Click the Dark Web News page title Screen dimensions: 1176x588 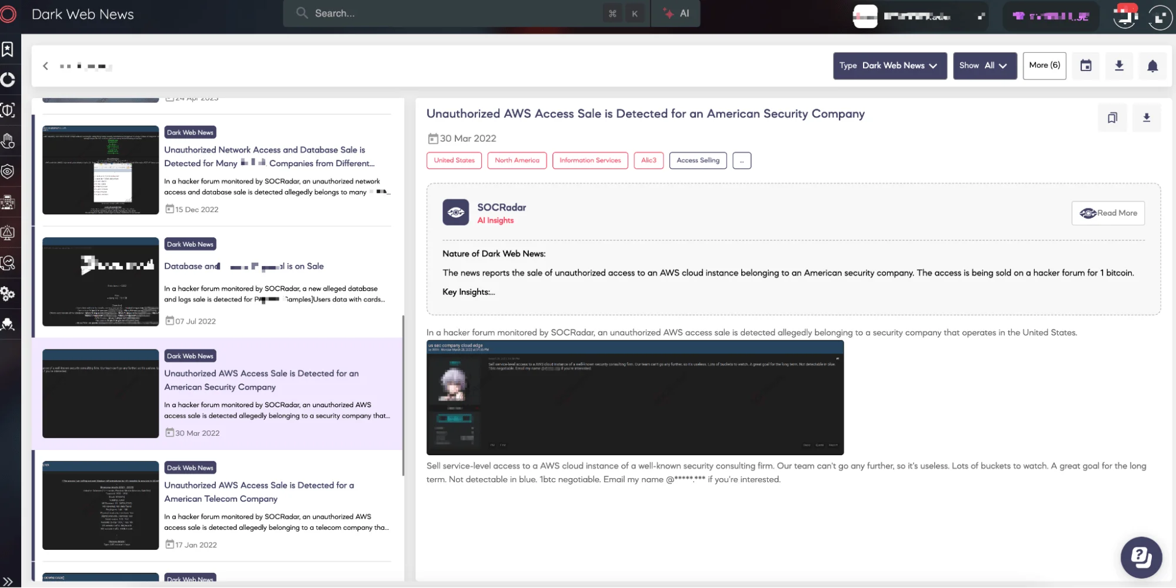tap(82, 14)
